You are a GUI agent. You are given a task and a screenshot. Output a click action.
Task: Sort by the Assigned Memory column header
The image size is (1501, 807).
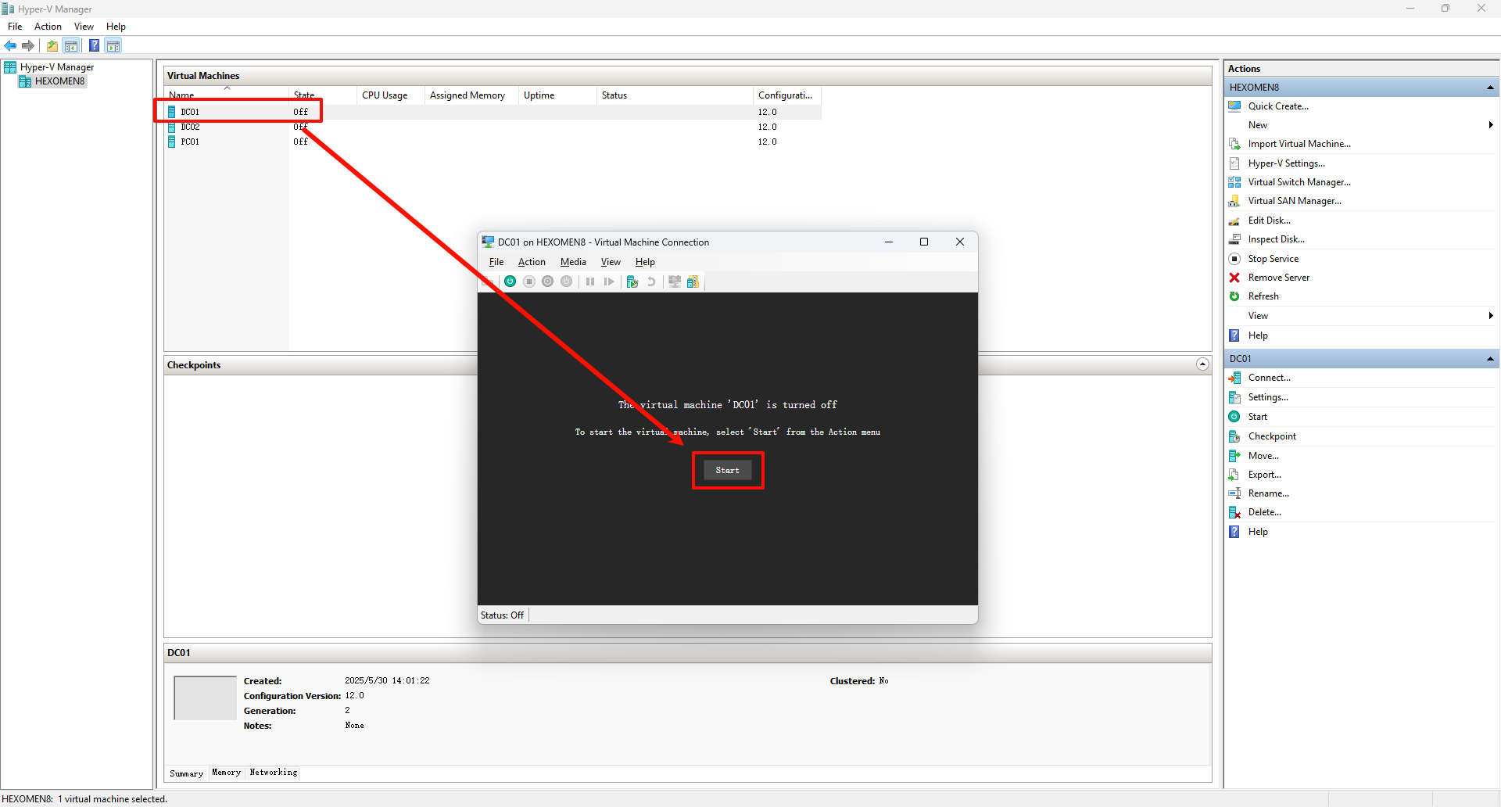(x=471, y=95)
